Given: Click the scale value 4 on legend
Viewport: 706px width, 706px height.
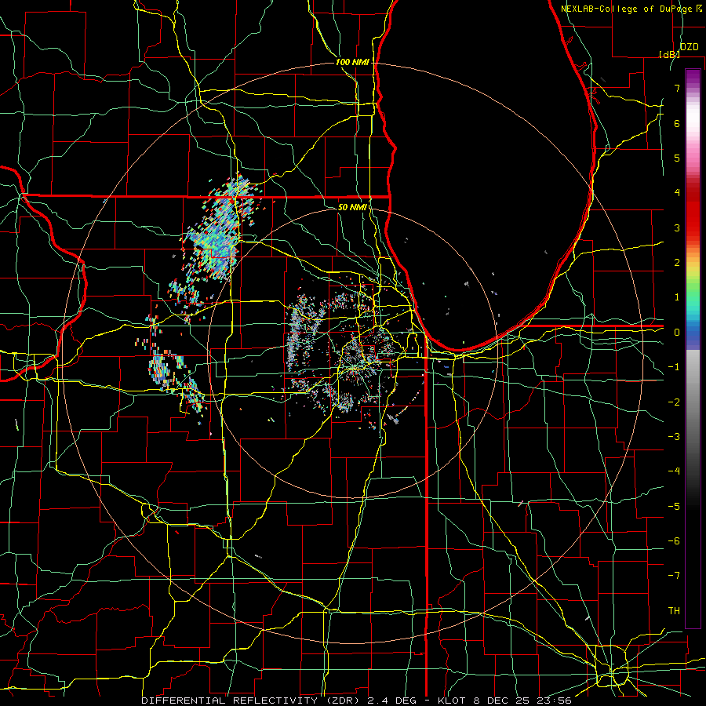Looking at the screenshot, I should 677,193.
